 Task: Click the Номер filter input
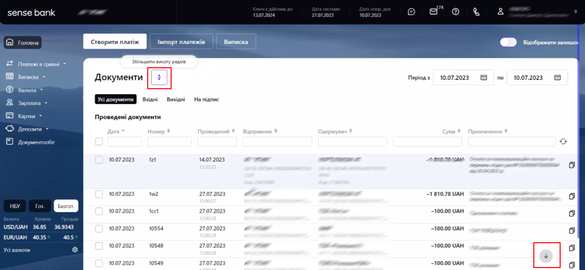[x=170, y=141]
